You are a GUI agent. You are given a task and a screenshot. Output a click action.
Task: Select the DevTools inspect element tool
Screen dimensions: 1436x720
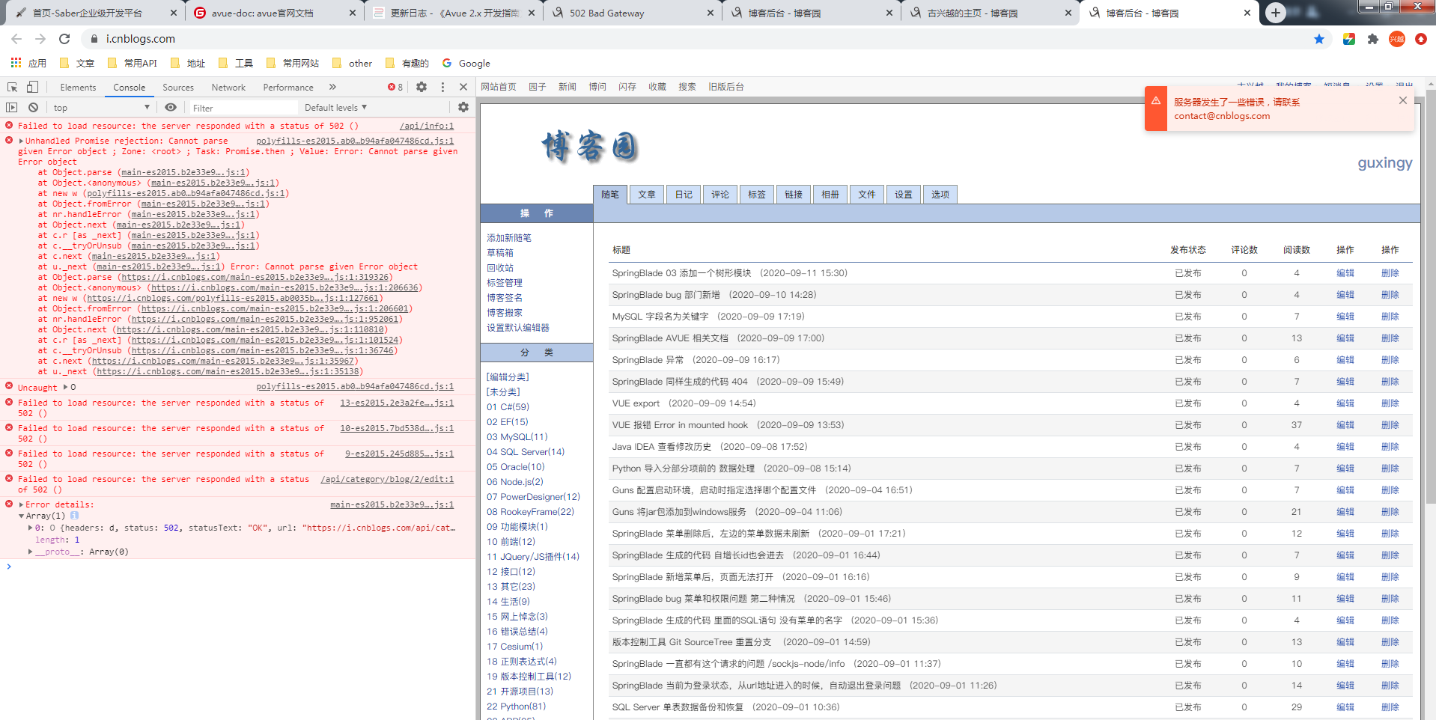tap(13, 87)
